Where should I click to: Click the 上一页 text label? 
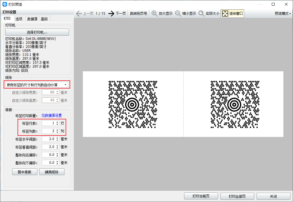pyautogui.click(x=88, y=14)
